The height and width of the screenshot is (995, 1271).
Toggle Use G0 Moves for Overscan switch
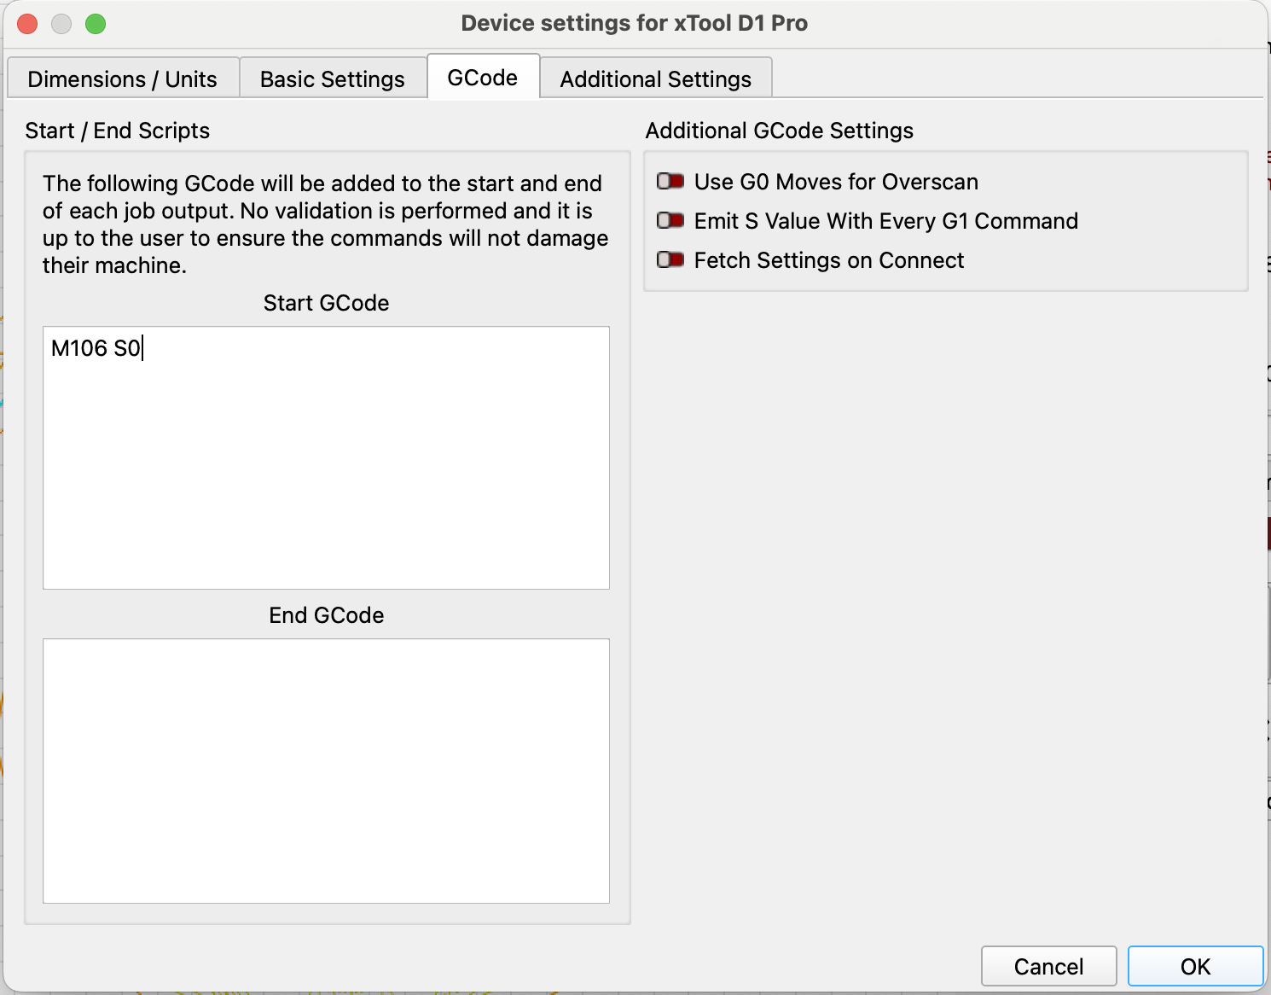pos(670,182)
